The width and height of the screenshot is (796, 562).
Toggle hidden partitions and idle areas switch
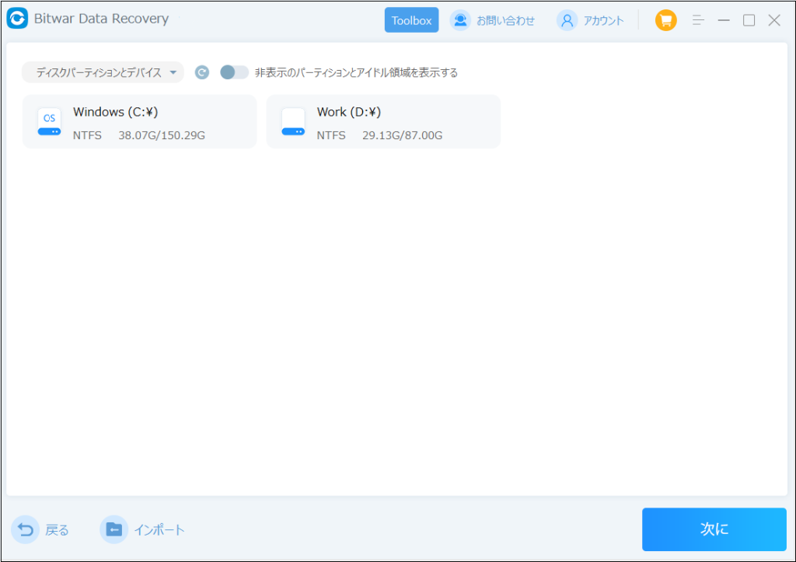234,72
